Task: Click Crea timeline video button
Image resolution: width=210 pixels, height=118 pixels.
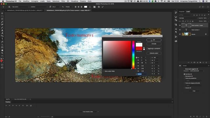Action: [88, 111]
